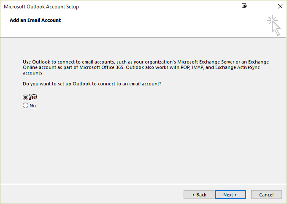Click the Next button
This screenshot has height=204, width=287.
pyautogui.click(x=230, y=195)
